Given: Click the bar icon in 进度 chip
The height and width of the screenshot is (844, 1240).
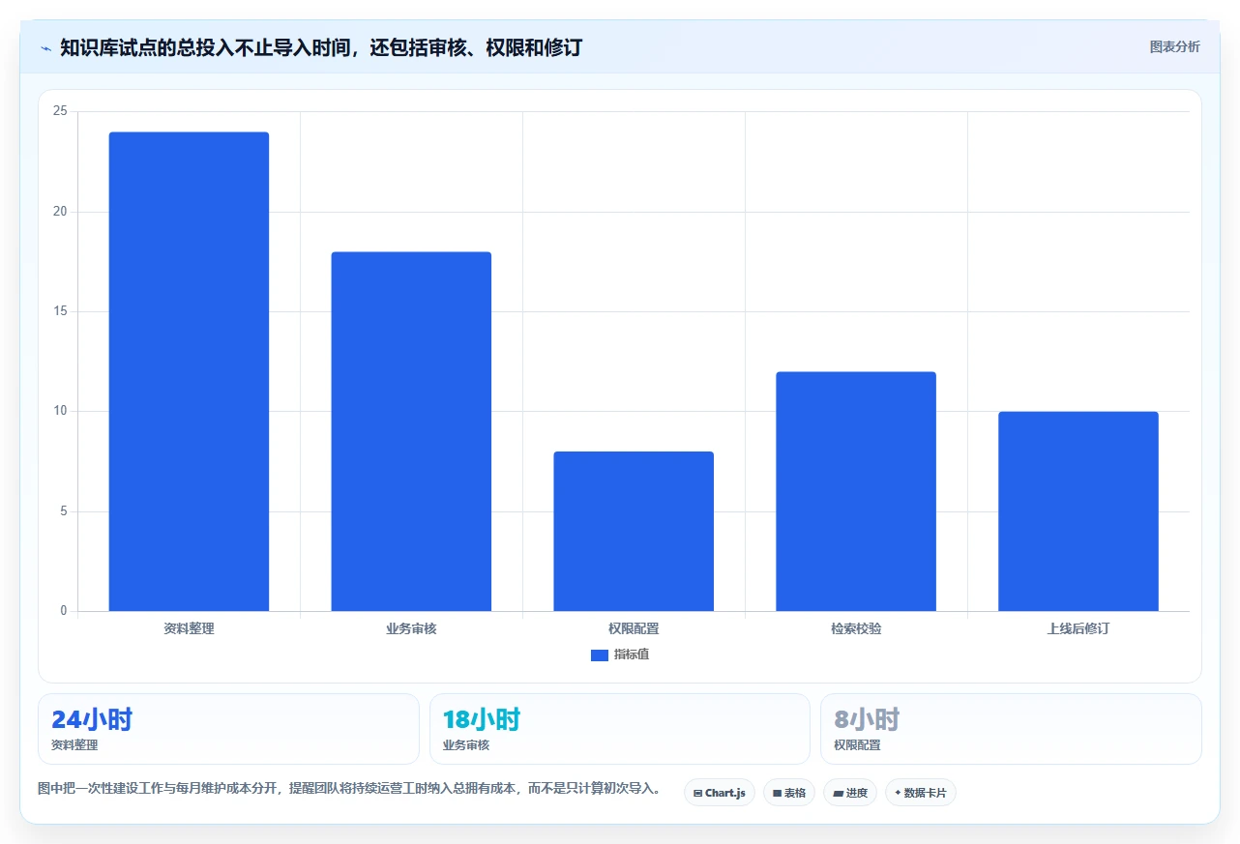Looking at the screenshot, I should coord(838,793).
